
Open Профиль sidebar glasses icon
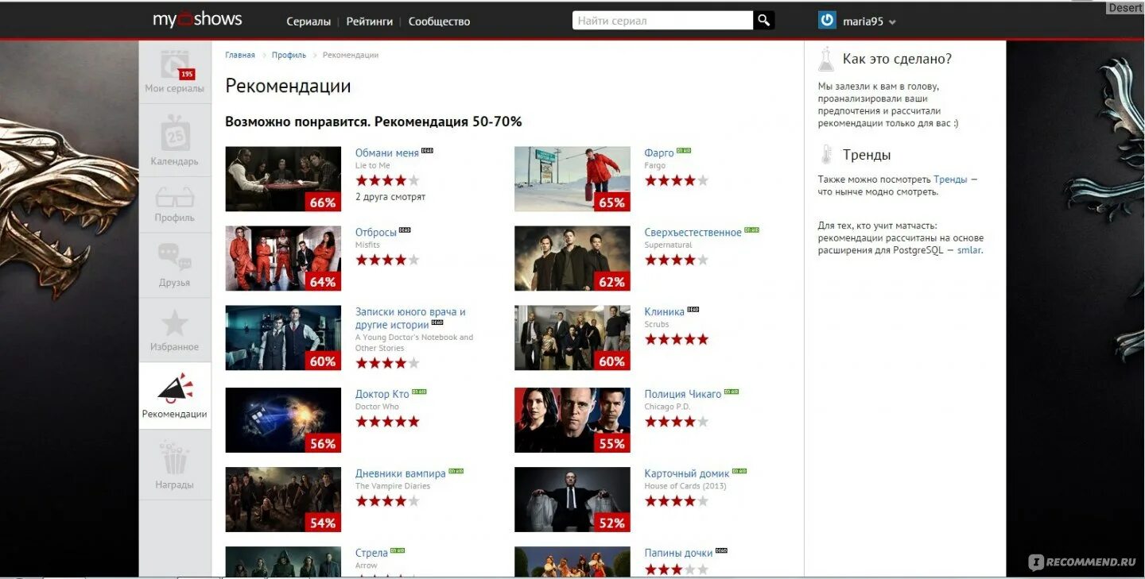(175, 197)
